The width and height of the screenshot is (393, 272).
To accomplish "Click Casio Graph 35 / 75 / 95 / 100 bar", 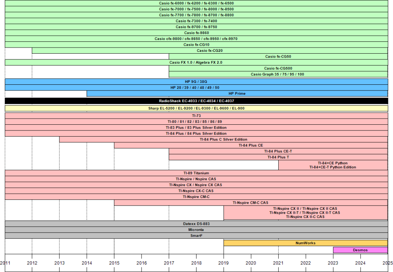I will pyautogui.click(x=279, y=74).
